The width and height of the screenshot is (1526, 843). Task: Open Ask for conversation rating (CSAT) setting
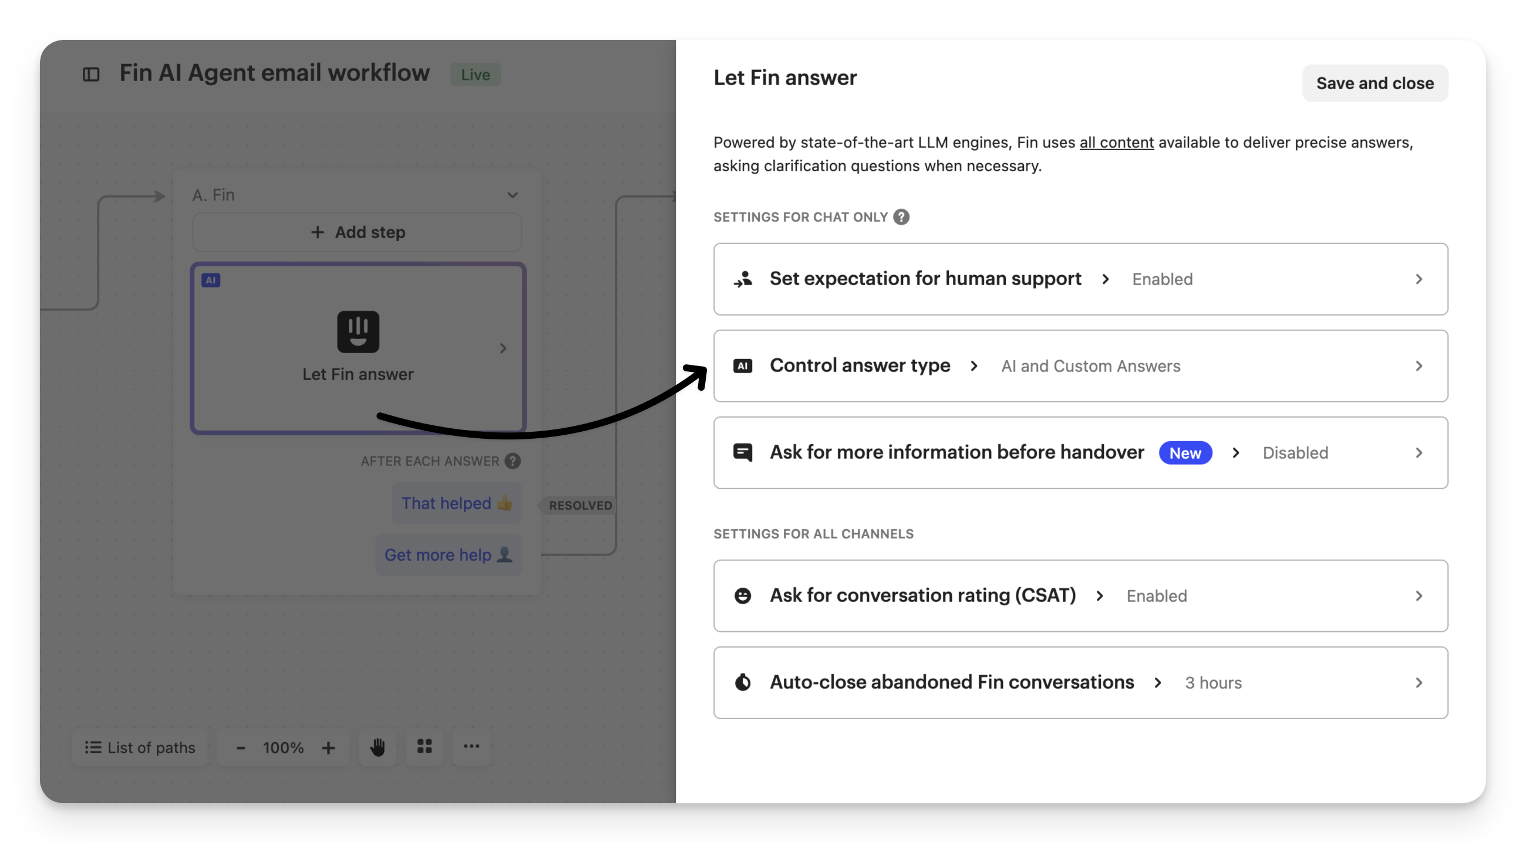click(x=1080, y=595)
